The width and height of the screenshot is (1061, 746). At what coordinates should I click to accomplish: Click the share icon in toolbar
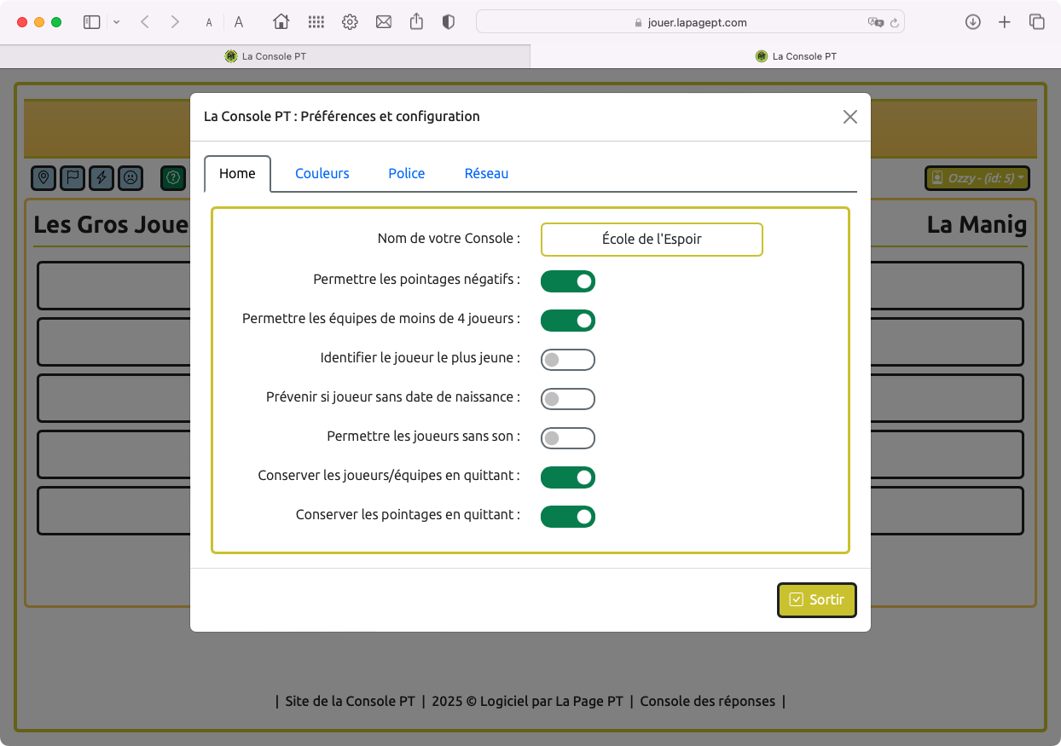coord(416,22)
